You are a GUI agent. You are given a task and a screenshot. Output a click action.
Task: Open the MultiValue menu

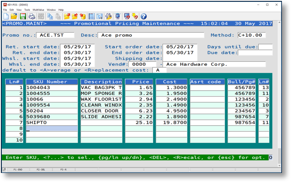tap(38, 10)
